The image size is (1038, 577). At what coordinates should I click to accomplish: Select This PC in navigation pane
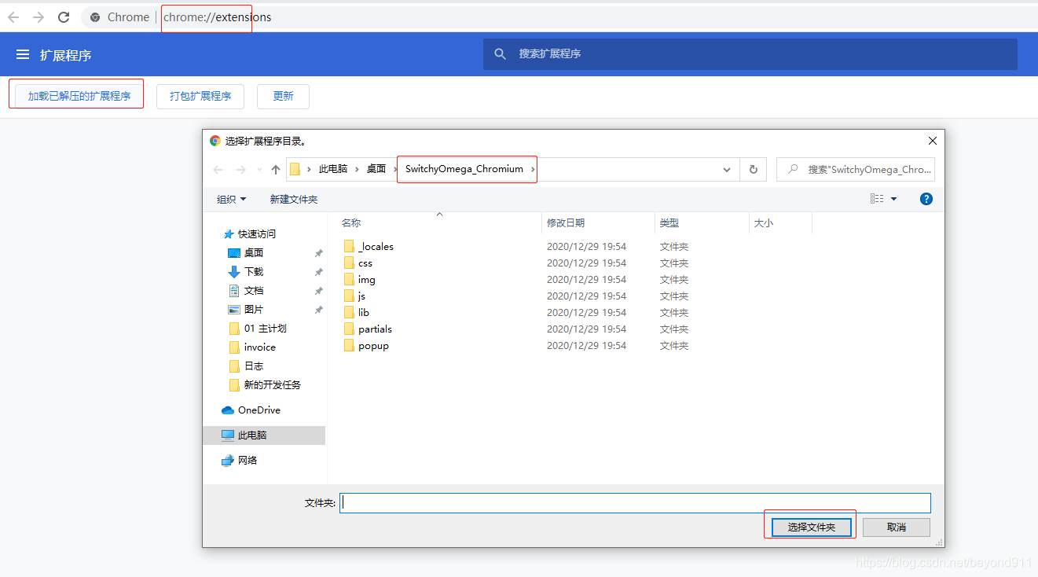pyautogui.click(x=264, y=436)
